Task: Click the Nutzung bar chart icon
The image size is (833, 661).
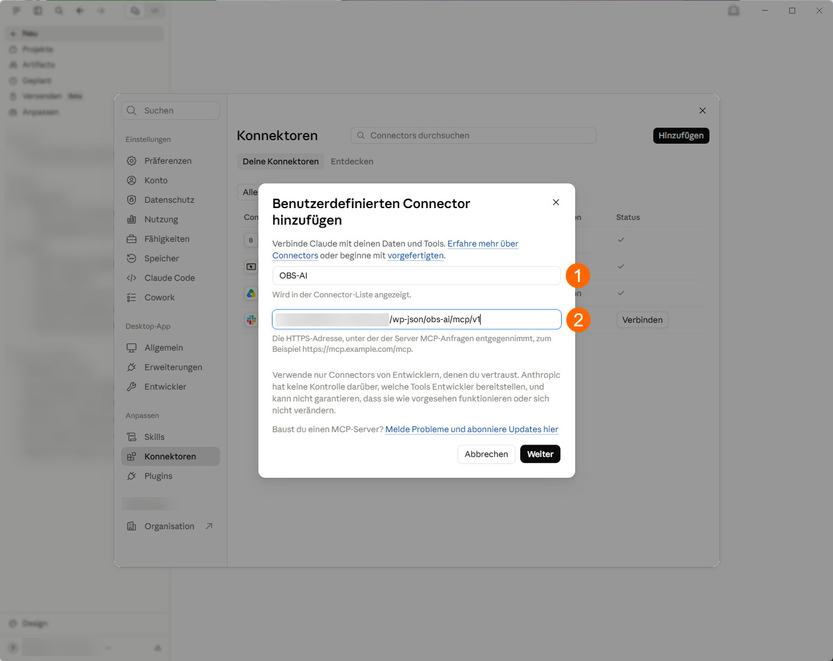Action: point(131,219)
